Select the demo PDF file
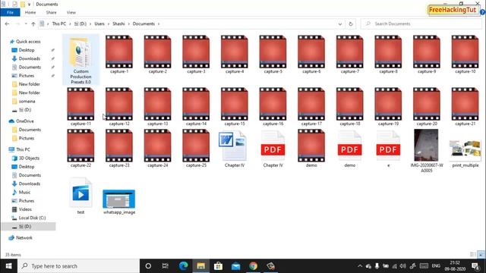The width and height of the screenshot is (486, 273). [349, 149]
